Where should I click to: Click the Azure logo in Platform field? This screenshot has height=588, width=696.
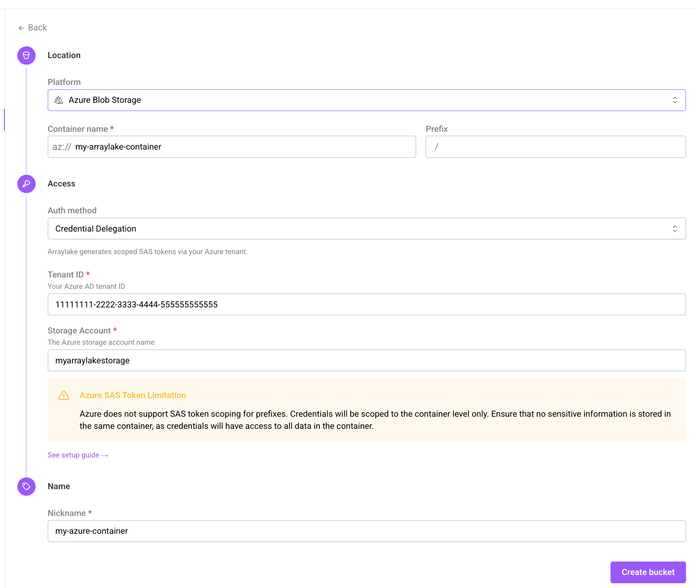tap(59, 100)
